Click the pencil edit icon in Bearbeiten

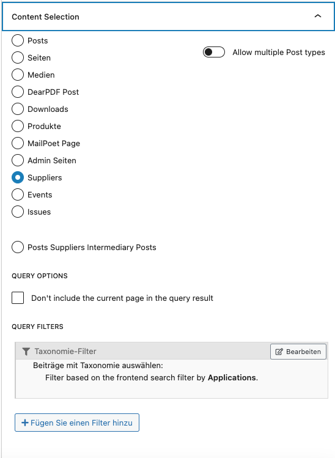click(279, 352)
